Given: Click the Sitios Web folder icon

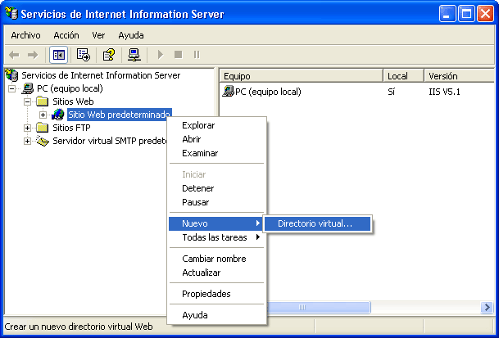Looking at the screenshot, I should click(43, 101).
